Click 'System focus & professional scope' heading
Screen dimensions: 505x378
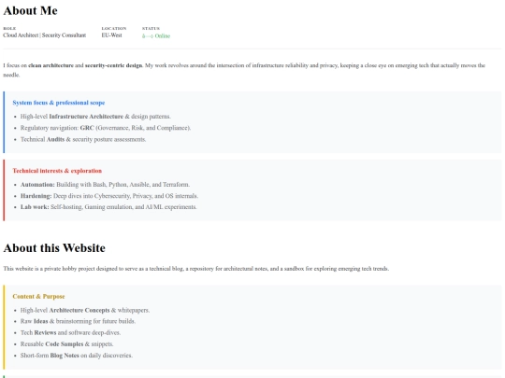click(59, 103)
